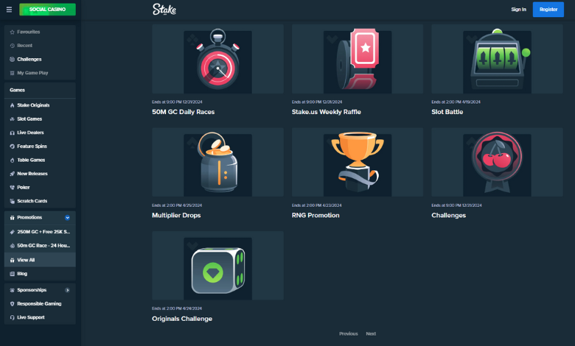
Task: Click the Sign In link
Action: (x=518, y=10)
